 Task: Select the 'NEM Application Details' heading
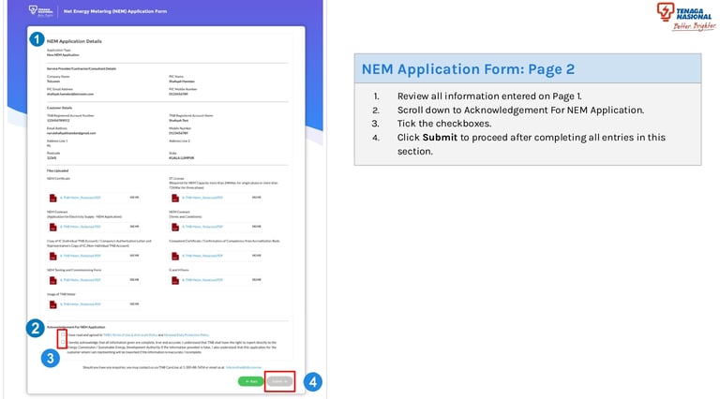point(74,41)
